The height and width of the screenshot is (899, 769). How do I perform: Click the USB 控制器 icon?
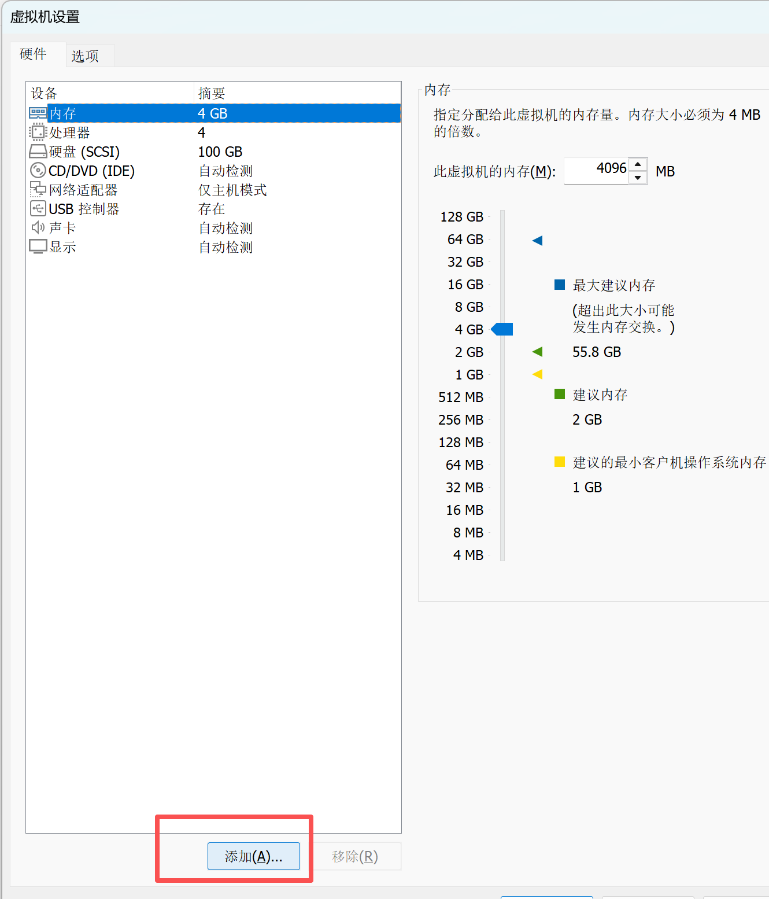(38, 208)
